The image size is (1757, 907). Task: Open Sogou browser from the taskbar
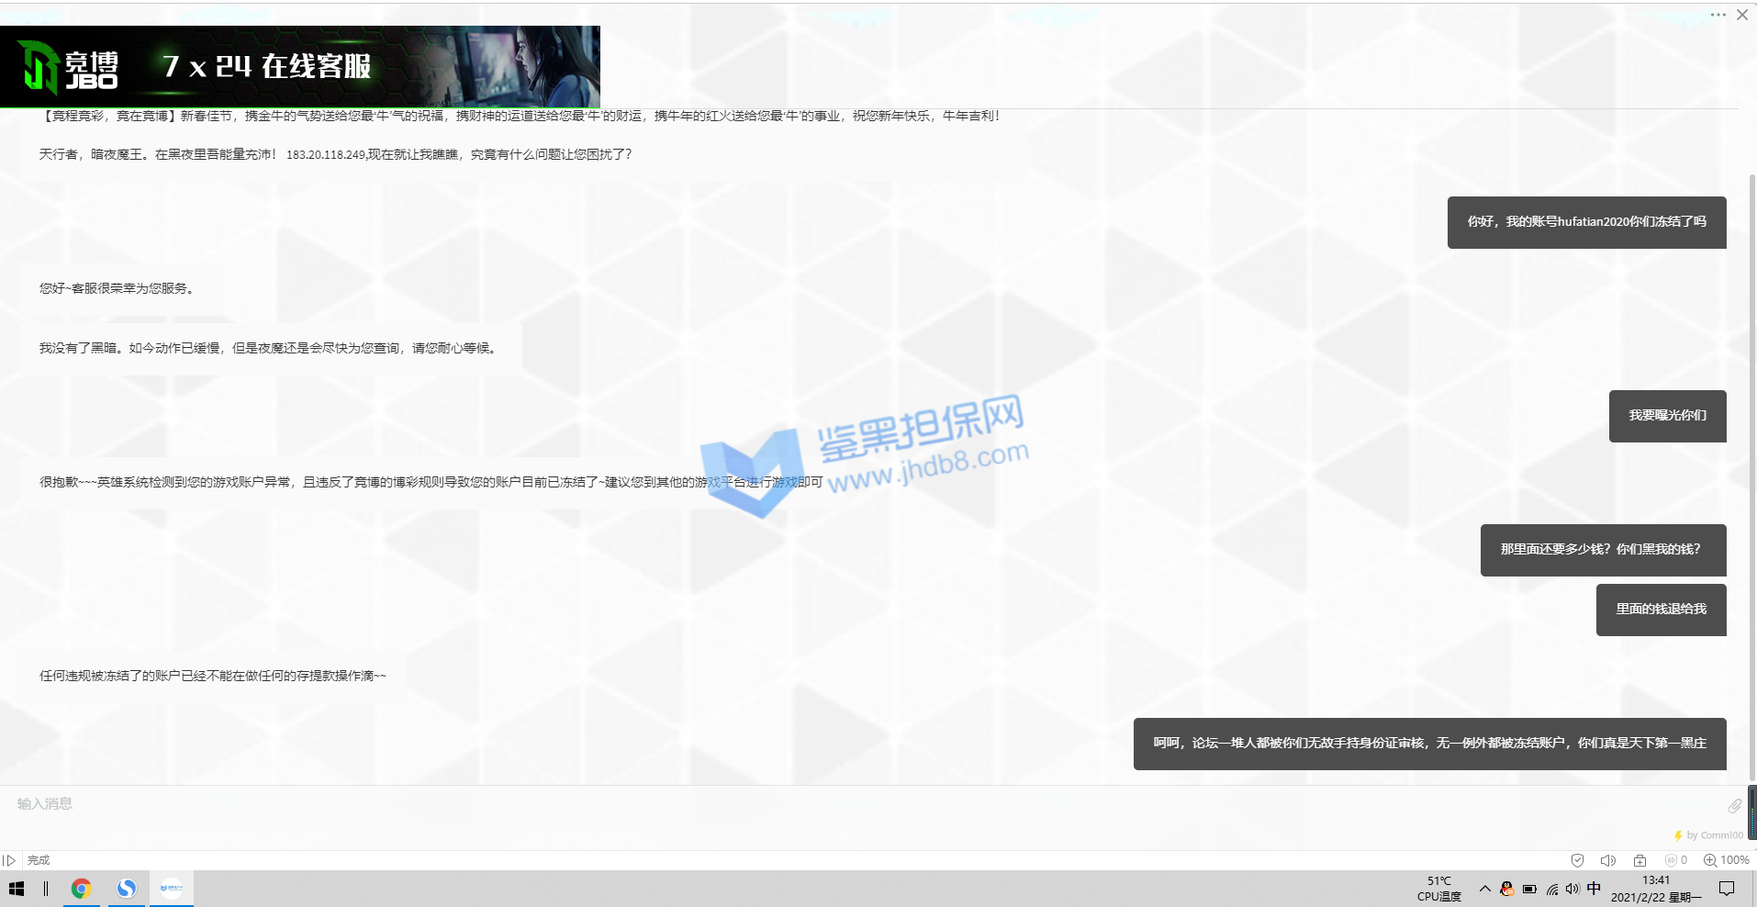(127, 889)
